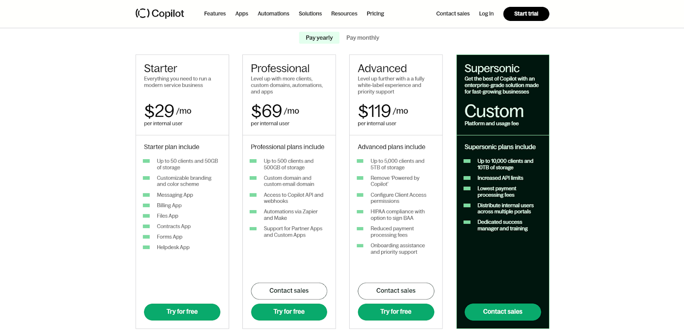
Task: Click the checkmark next to Custom domain feature
Action: [253, 178]
